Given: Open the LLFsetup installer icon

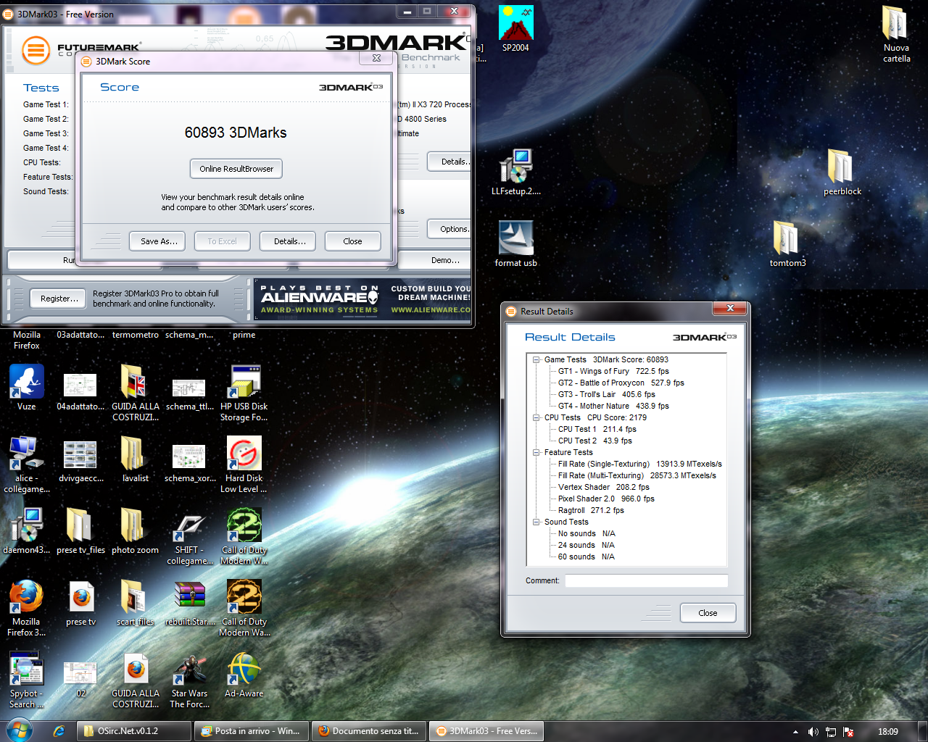Looking at the screenshot, I should coord(515,172).
